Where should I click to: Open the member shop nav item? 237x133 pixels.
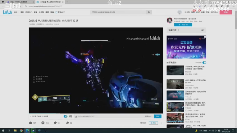[41, 12]
